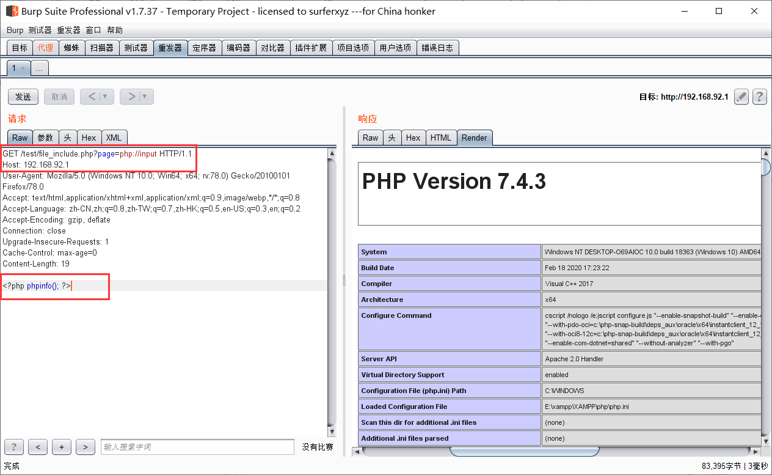Click the pencil icon to edit target

pyautogui.click(x=741, y=97)
